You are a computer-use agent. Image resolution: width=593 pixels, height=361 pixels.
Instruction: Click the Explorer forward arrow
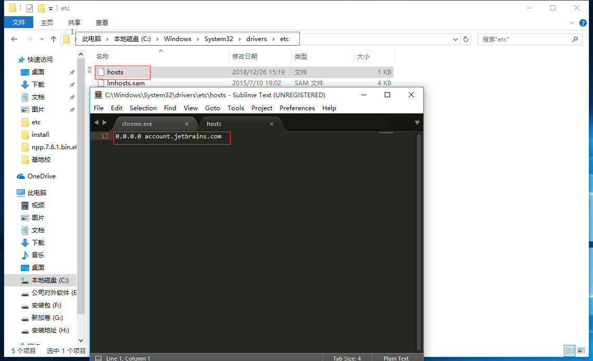pos(29,39)
